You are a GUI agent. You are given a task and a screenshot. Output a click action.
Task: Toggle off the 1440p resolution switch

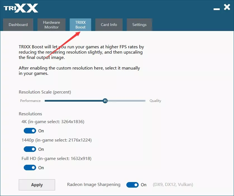pyautogui.click(x=30, y=149)
